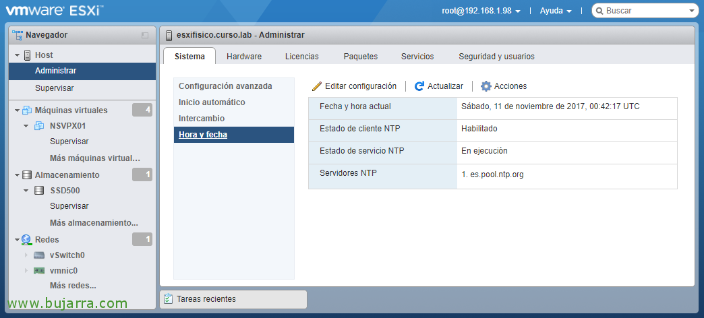Click the pencil icon for Editar configuración
This screenshot has width=704, height=318.
(317, 86)
